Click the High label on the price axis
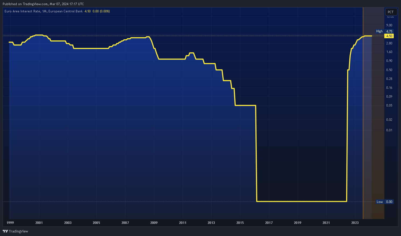401x236 pixels. [379, 31]
